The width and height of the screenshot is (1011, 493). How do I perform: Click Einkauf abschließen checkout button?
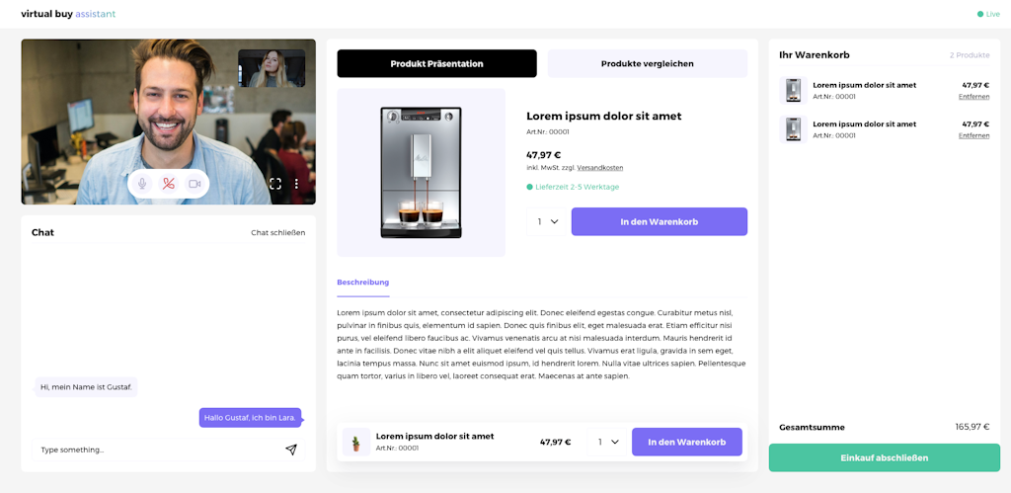(x=884, y=458)
